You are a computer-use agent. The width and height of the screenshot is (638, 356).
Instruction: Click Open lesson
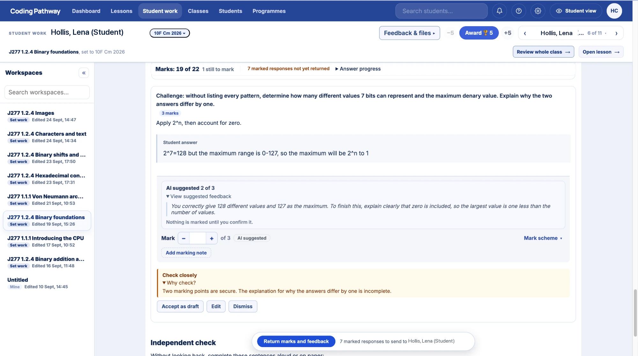coord(601,52)
